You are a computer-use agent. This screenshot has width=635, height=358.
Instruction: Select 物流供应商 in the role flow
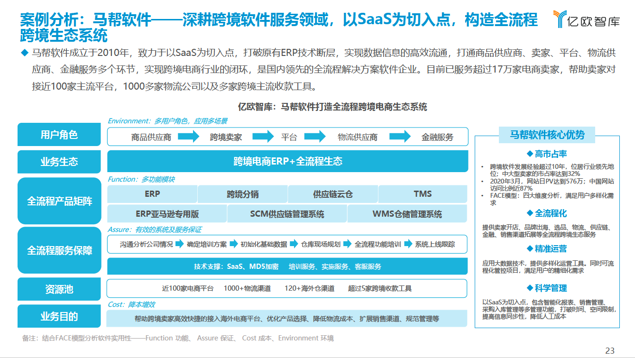tap(358, 137)
